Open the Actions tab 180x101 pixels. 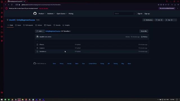pyautogui.click(x=39, y=25)
